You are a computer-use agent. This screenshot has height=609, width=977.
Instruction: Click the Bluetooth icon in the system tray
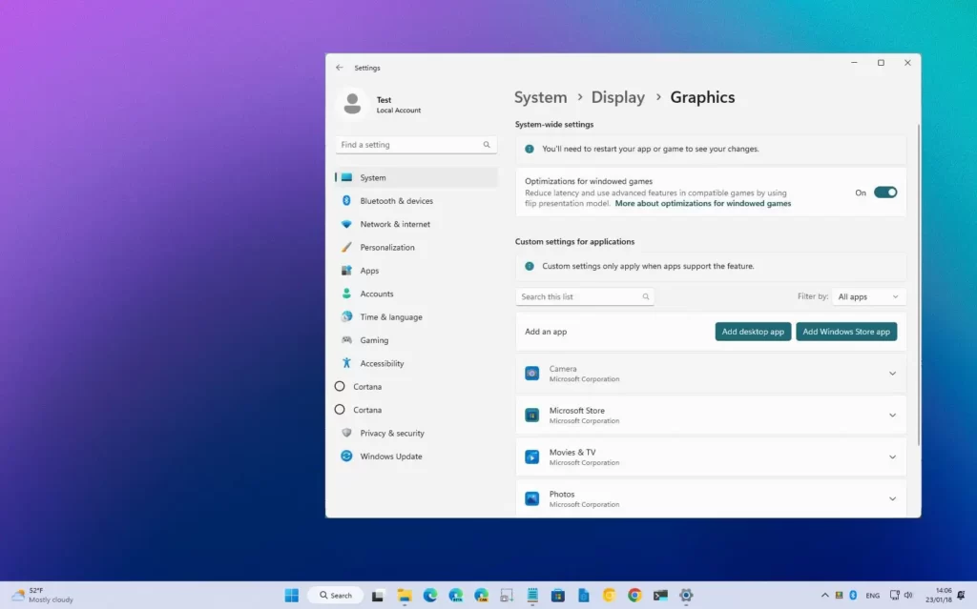click(x=853, y=596)
